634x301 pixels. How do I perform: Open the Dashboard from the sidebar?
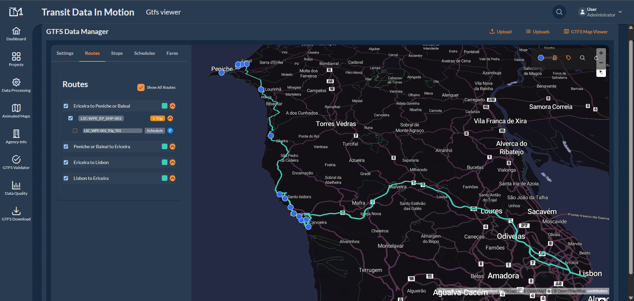16,34
